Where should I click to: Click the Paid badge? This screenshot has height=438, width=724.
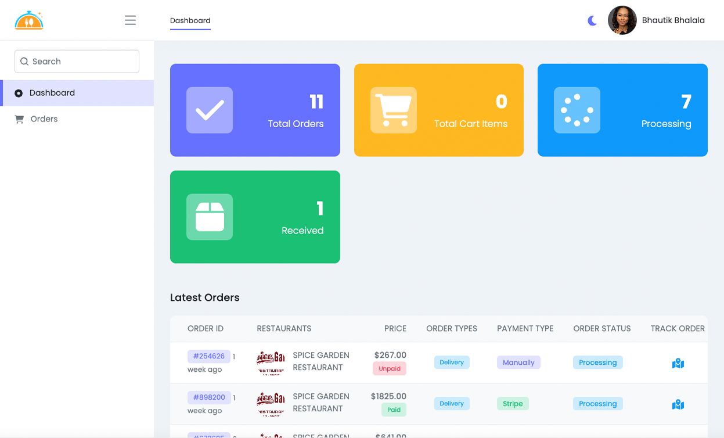pyautogui.click(x=394, y=410)
